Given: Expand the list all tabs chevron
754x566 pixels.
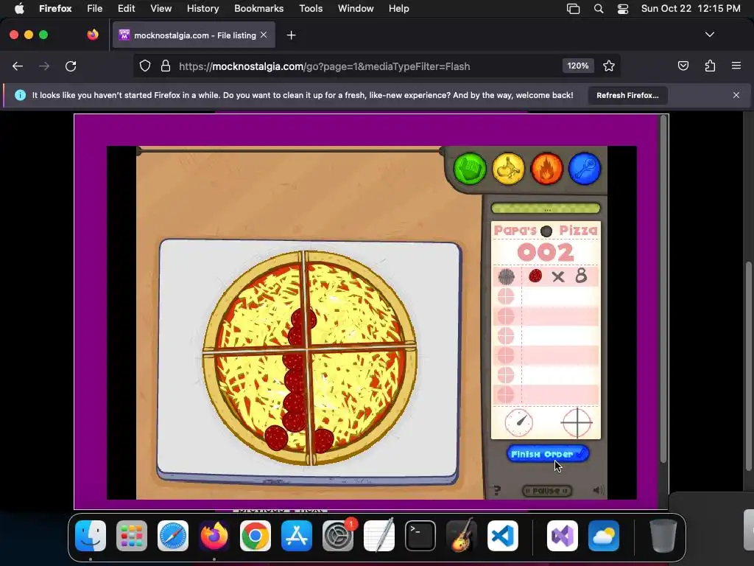Looking at the screenshot, I should pos(710,35).
